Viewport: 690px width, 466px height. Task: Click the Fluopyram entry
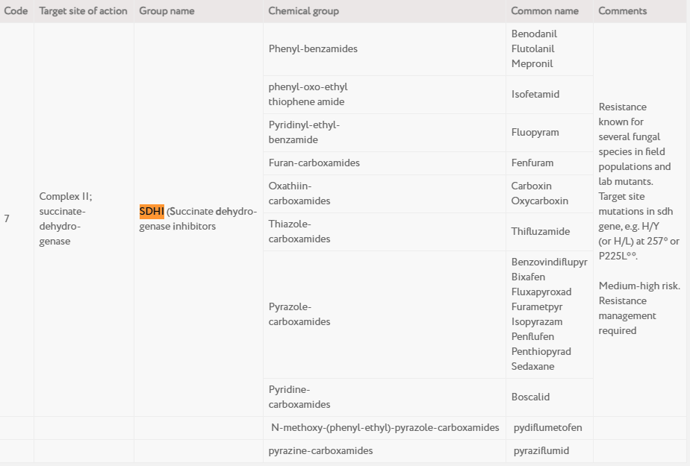[x=535, y=133]
